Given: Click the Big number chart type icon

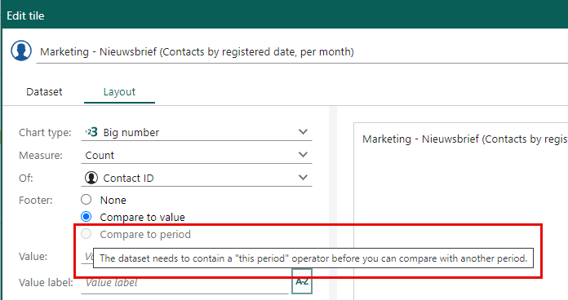Looking at the screenshot, I should [91, 132].
